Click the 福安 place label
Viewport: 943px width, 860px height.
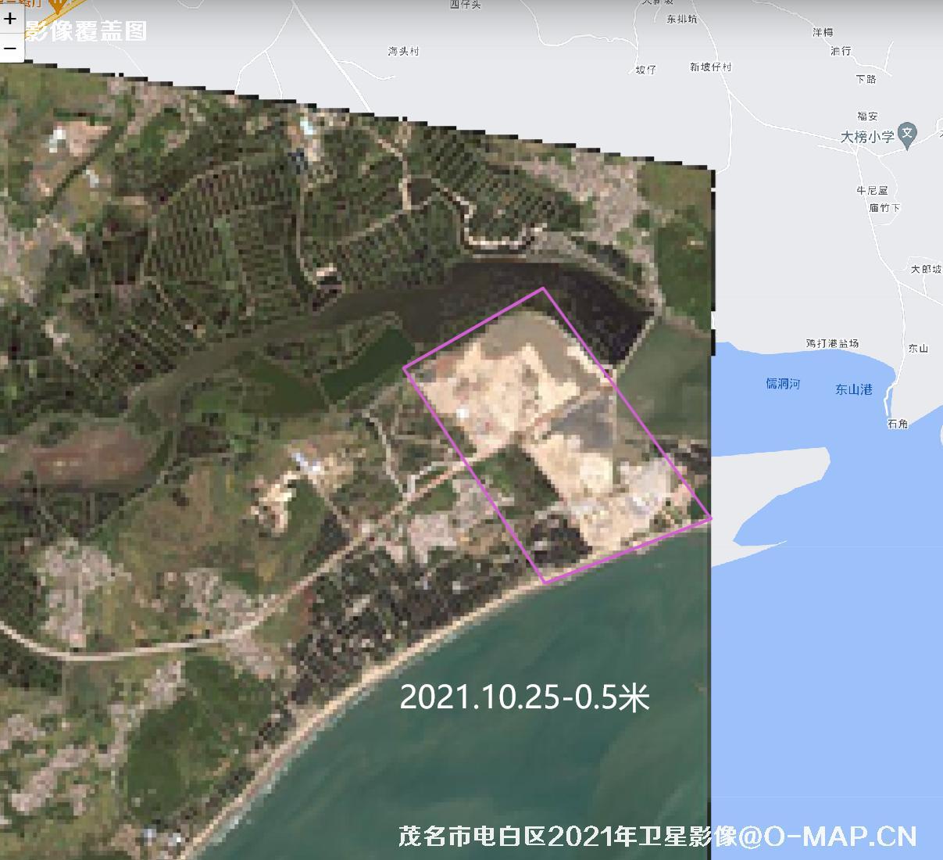click(x=867, y=116)
